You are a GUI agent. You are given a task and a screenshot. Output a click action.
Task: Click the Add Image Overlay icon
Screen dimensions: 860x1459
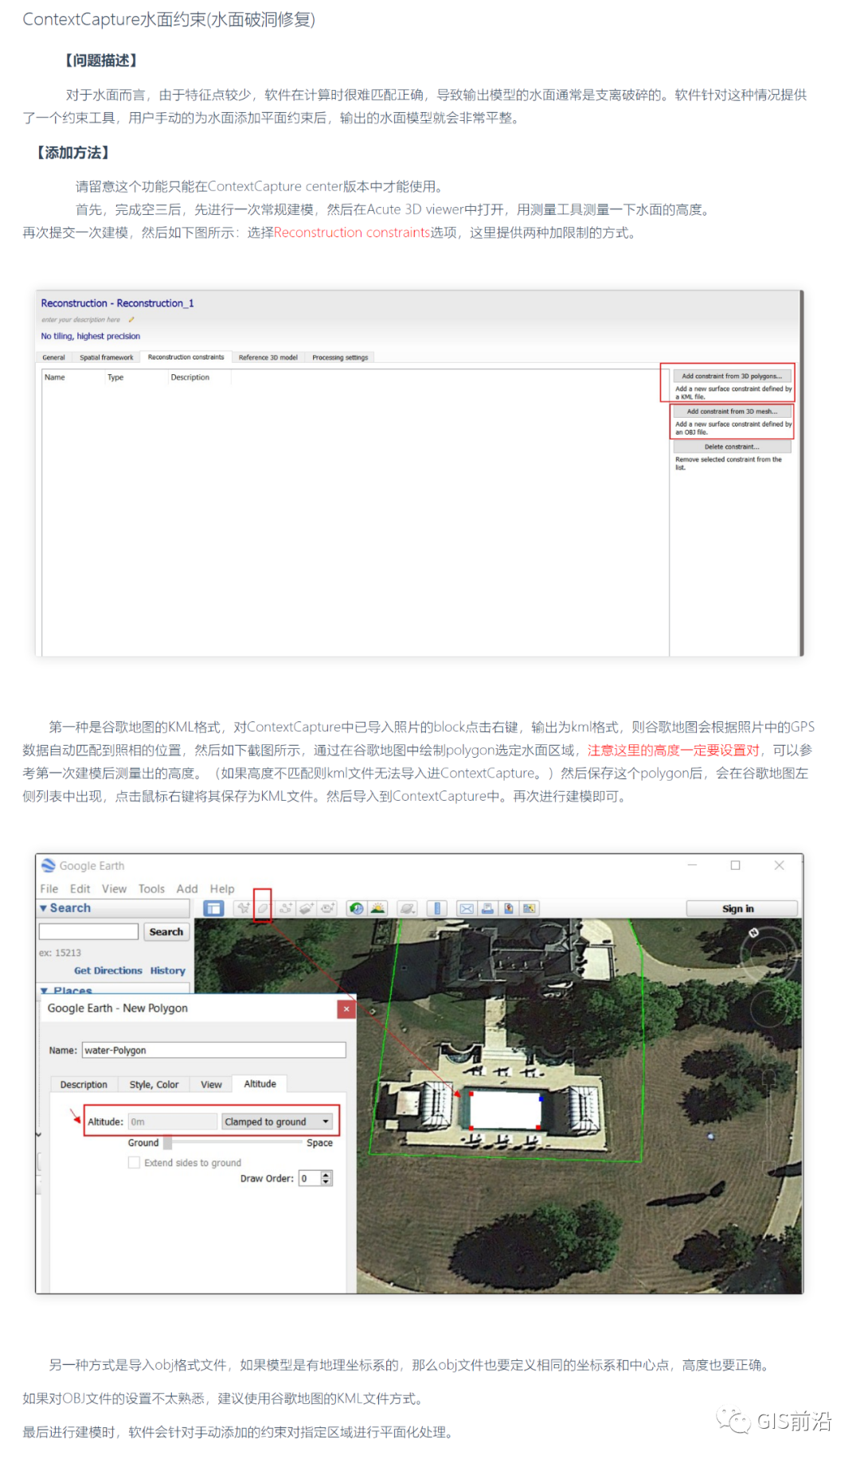[306, 908]
